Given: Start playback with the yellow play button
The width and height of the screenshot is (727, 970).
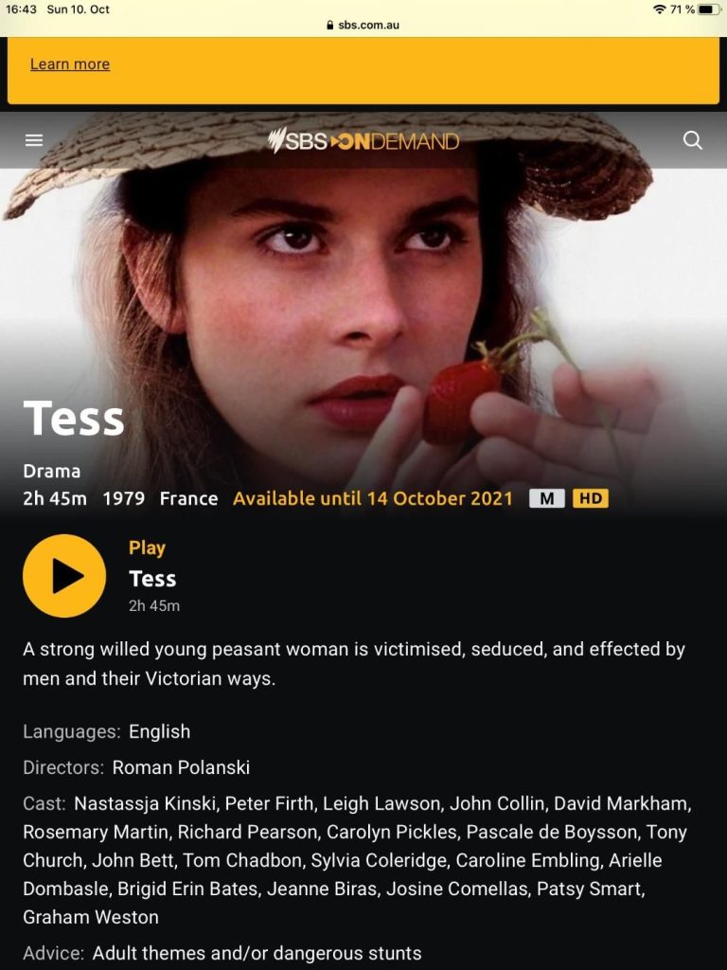Looking at the screenshot, I should coord(64,576).
